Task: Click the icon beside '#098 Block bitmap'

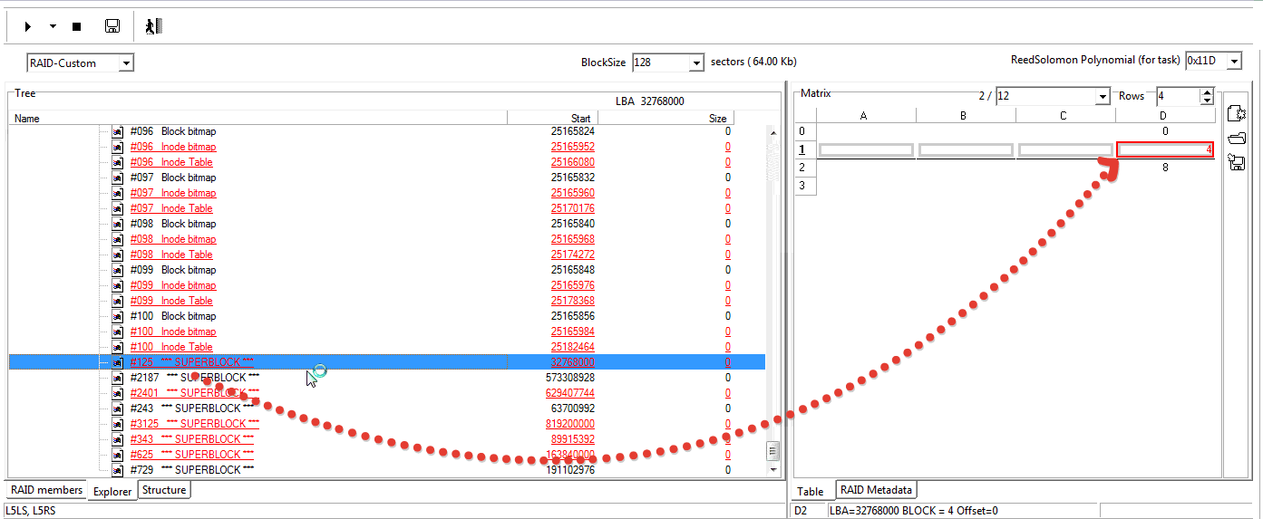Action: 118,224
